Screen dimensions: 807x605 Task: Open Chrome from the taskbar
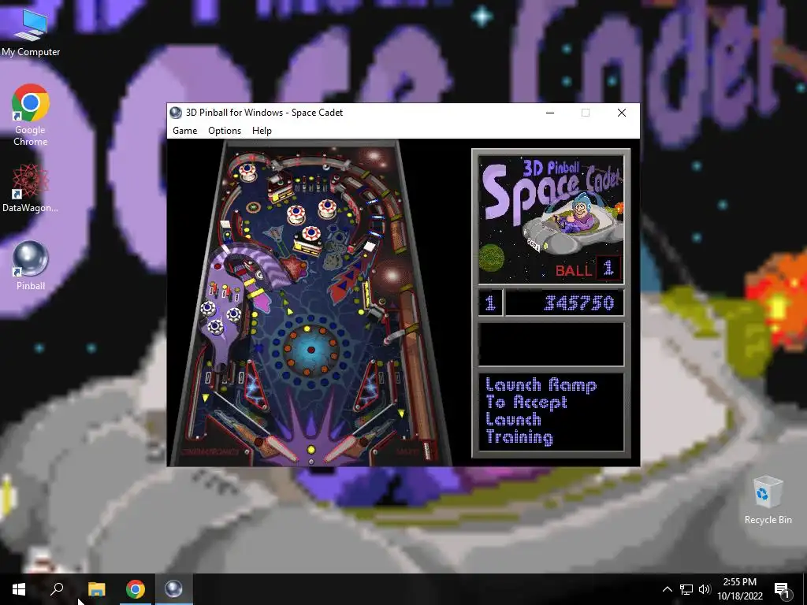click(136, 589)
